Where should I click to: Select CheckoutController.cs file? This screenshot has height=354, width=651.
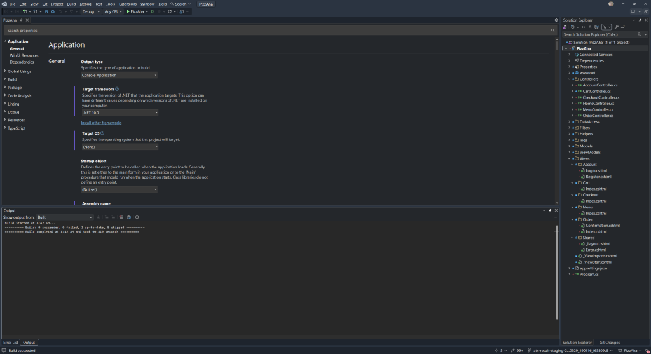tap(601, 97)
